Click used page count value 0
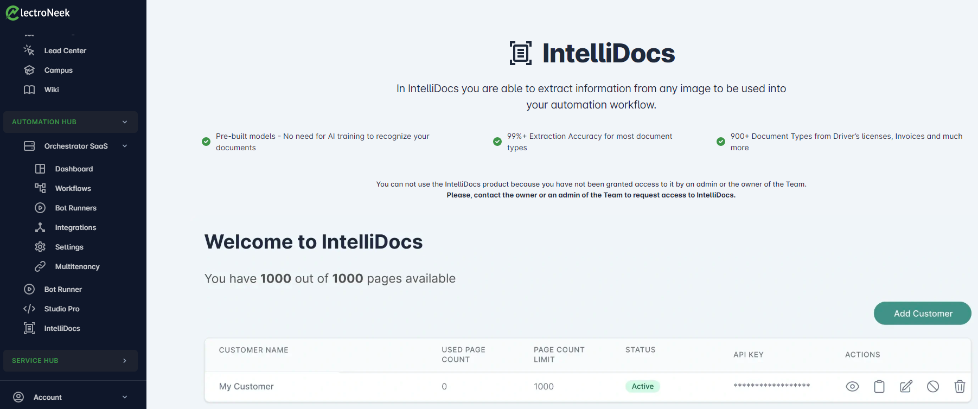 tap(444, 386)
